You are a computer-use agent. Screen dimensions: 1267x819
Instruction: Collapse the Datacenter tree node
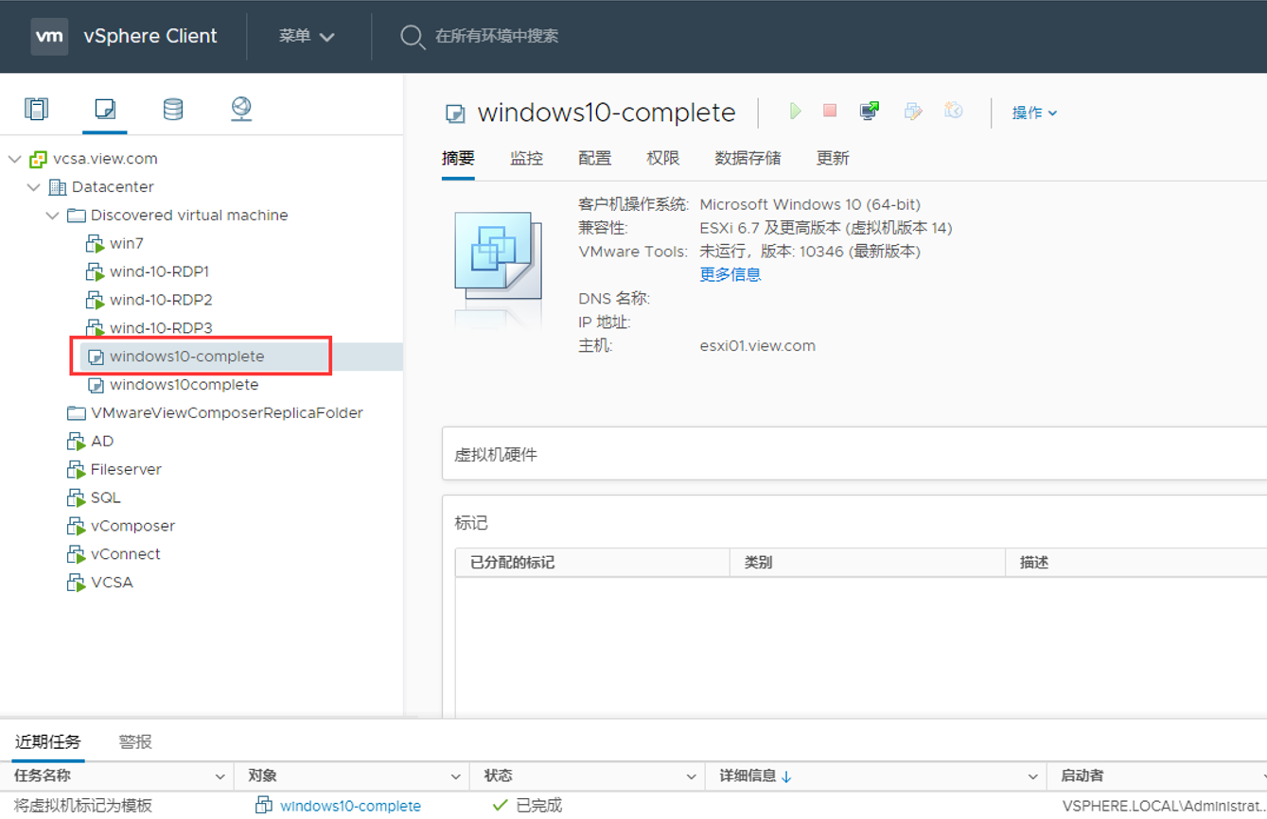(x=33, y=187)
